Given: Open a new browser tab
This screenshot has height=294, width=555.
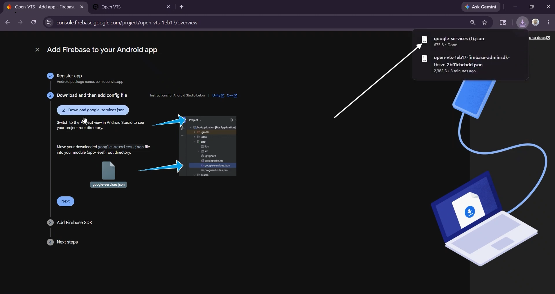Looking at the screenshot, I should (x=182, y=7).
